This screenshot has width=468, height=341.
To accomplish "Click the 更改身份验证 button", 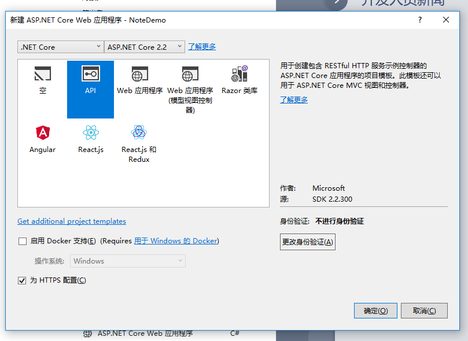I will pos(307,242).
